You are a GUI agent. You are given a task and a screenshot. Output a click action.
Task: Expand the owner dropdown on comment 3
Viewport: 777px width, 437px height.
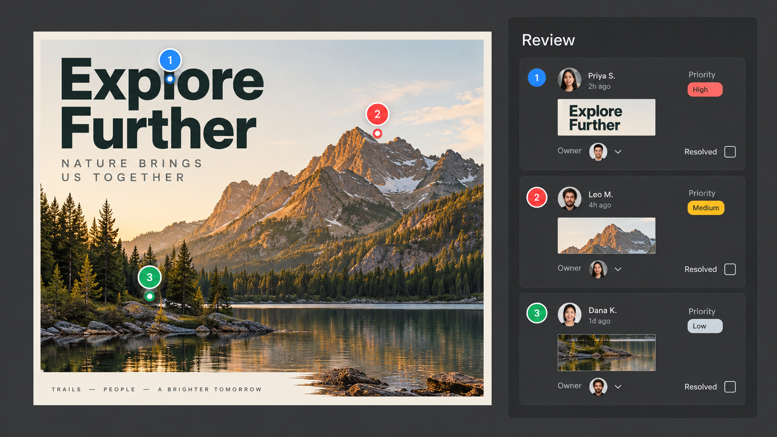(x=618, y=387)
